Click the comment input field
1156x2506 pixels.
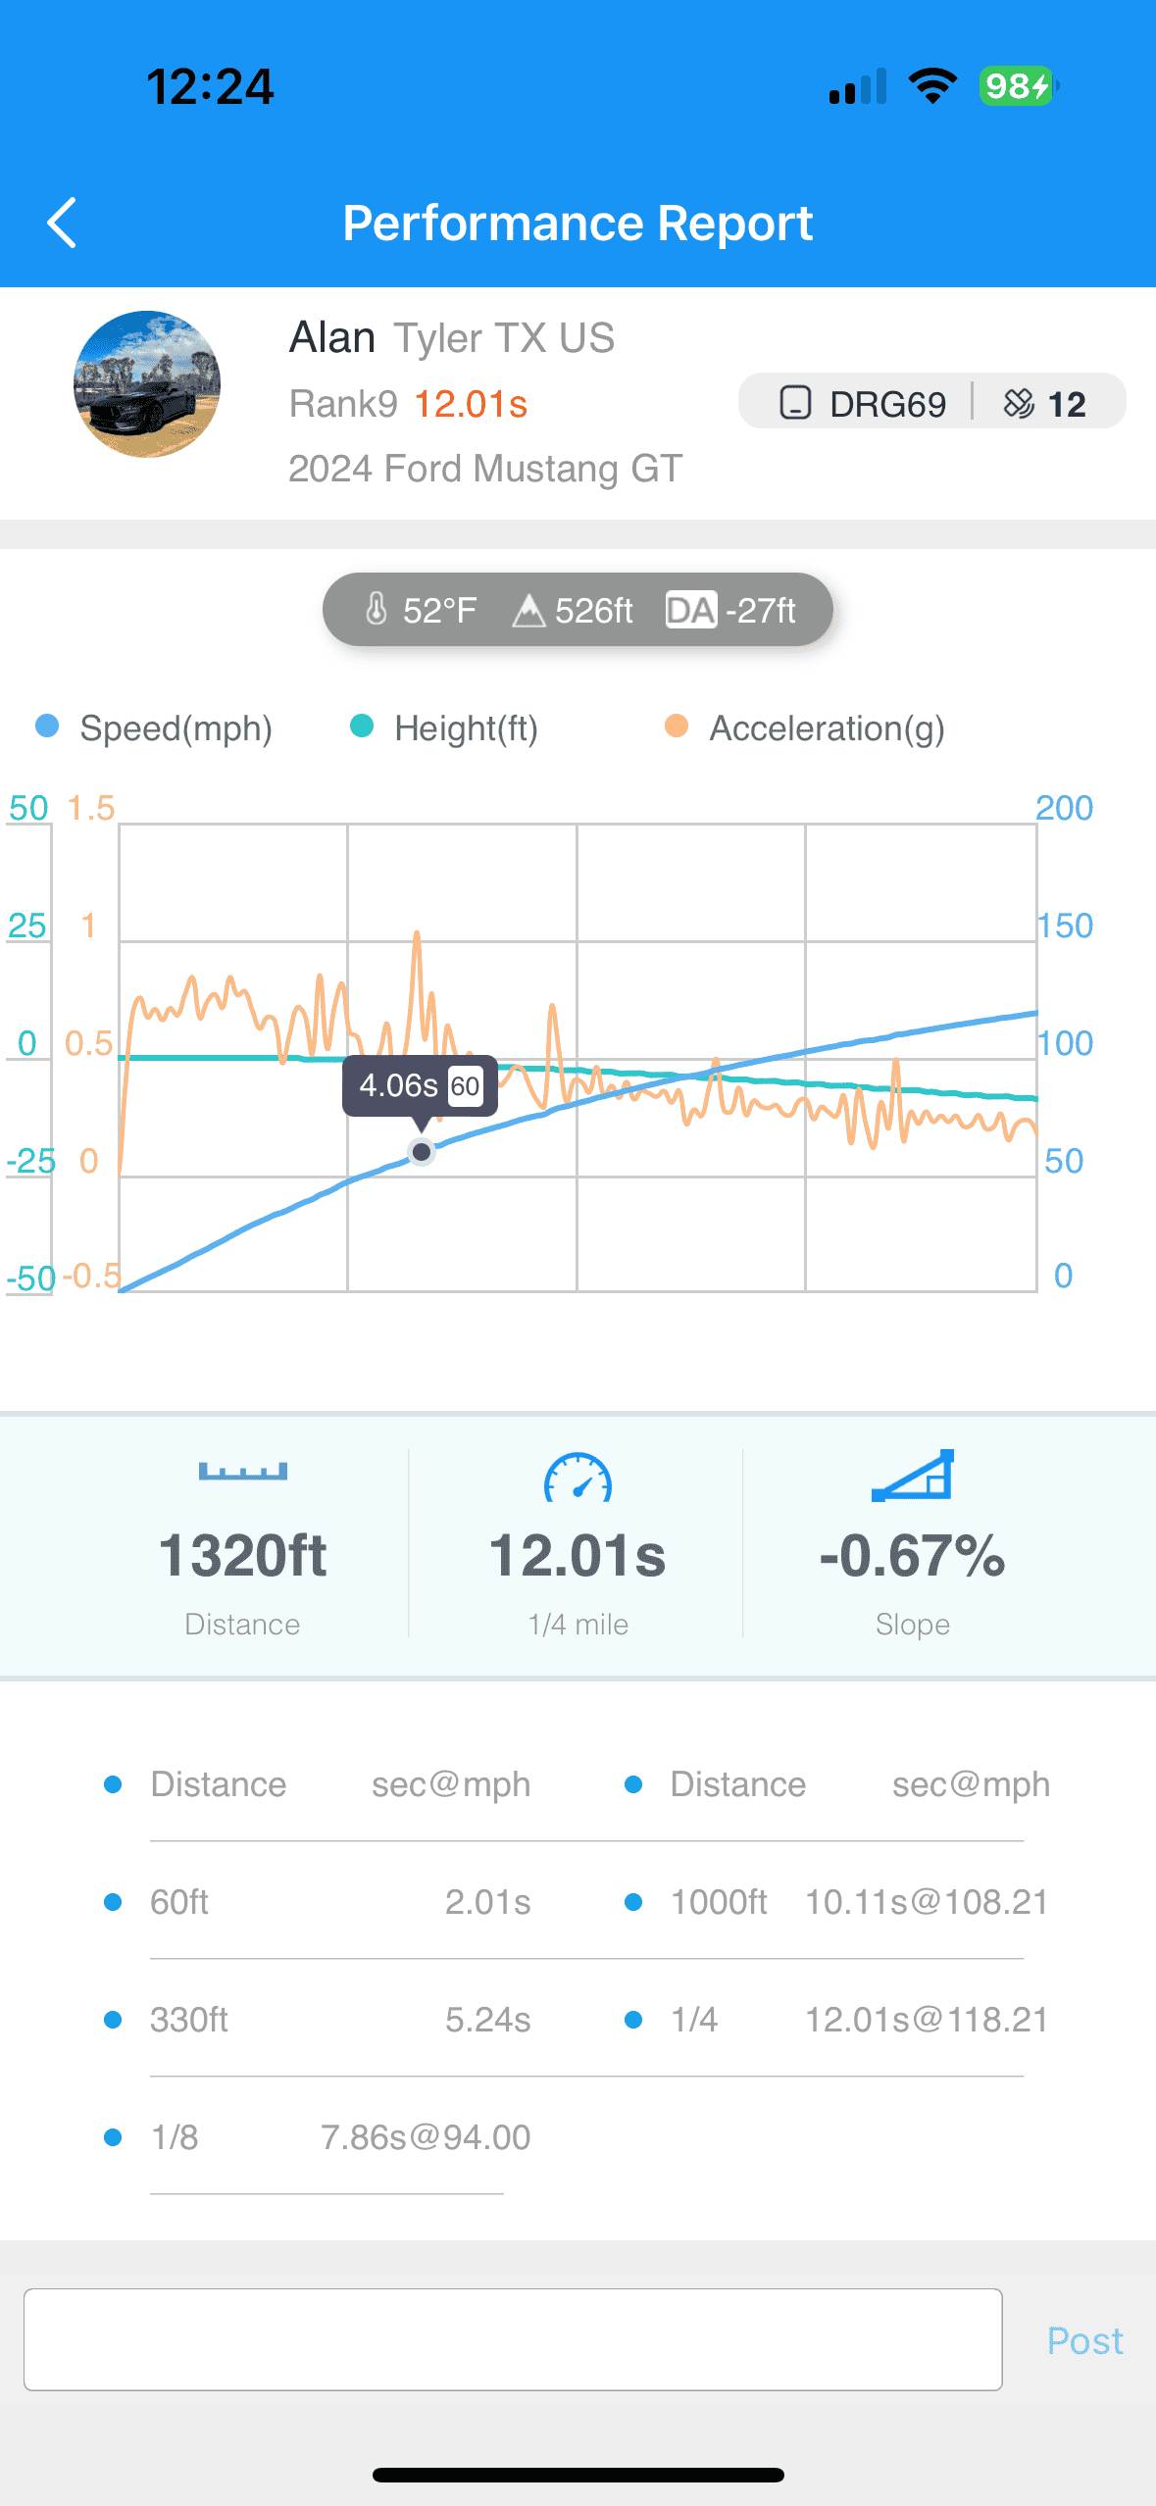pos(513,2339)
